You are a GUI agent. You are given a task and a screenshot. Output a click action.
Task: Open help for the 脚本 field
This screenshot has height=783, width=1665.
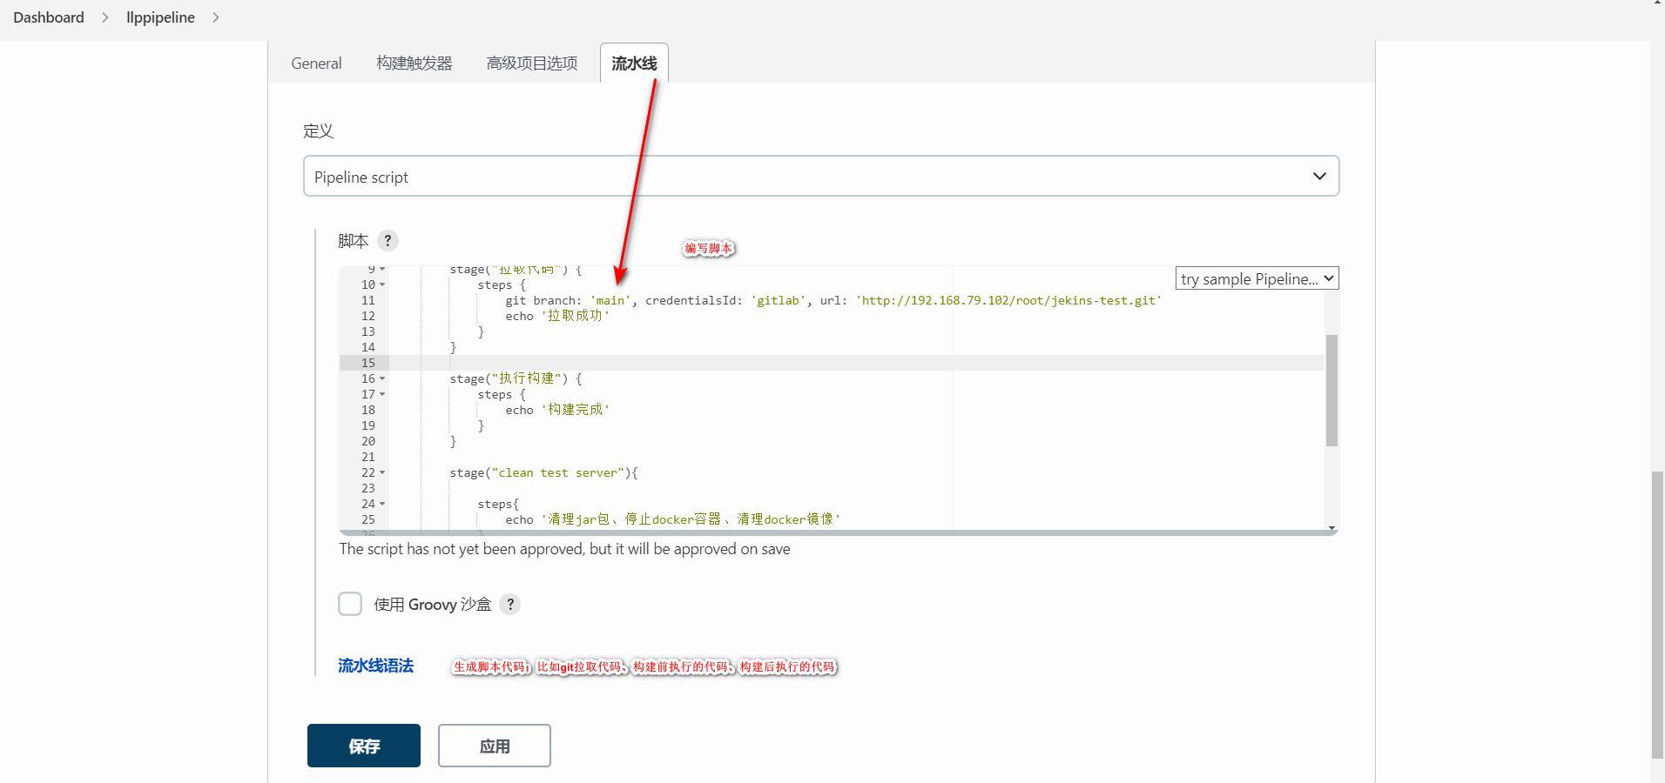pyautogui.click(x=388, y=240)
